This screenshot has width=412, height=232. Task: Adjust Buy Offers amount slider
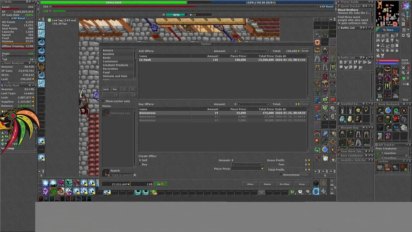(254, 104)
